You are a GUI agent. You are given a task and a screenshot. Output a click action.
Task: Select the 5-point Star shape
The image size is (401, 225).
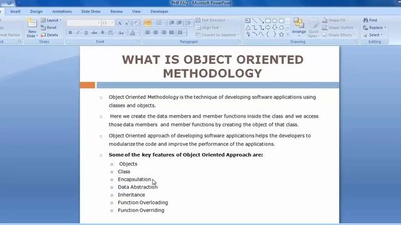281,34
